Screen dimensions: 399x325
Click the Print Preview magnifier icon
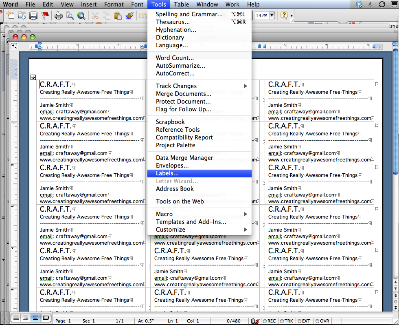point(70,15)
